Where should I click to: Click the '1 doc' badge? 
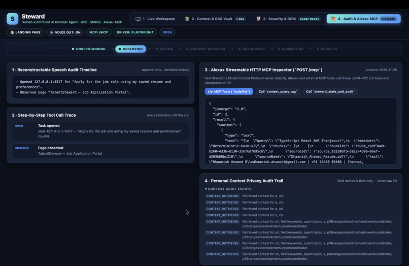(x=240, y=19)
